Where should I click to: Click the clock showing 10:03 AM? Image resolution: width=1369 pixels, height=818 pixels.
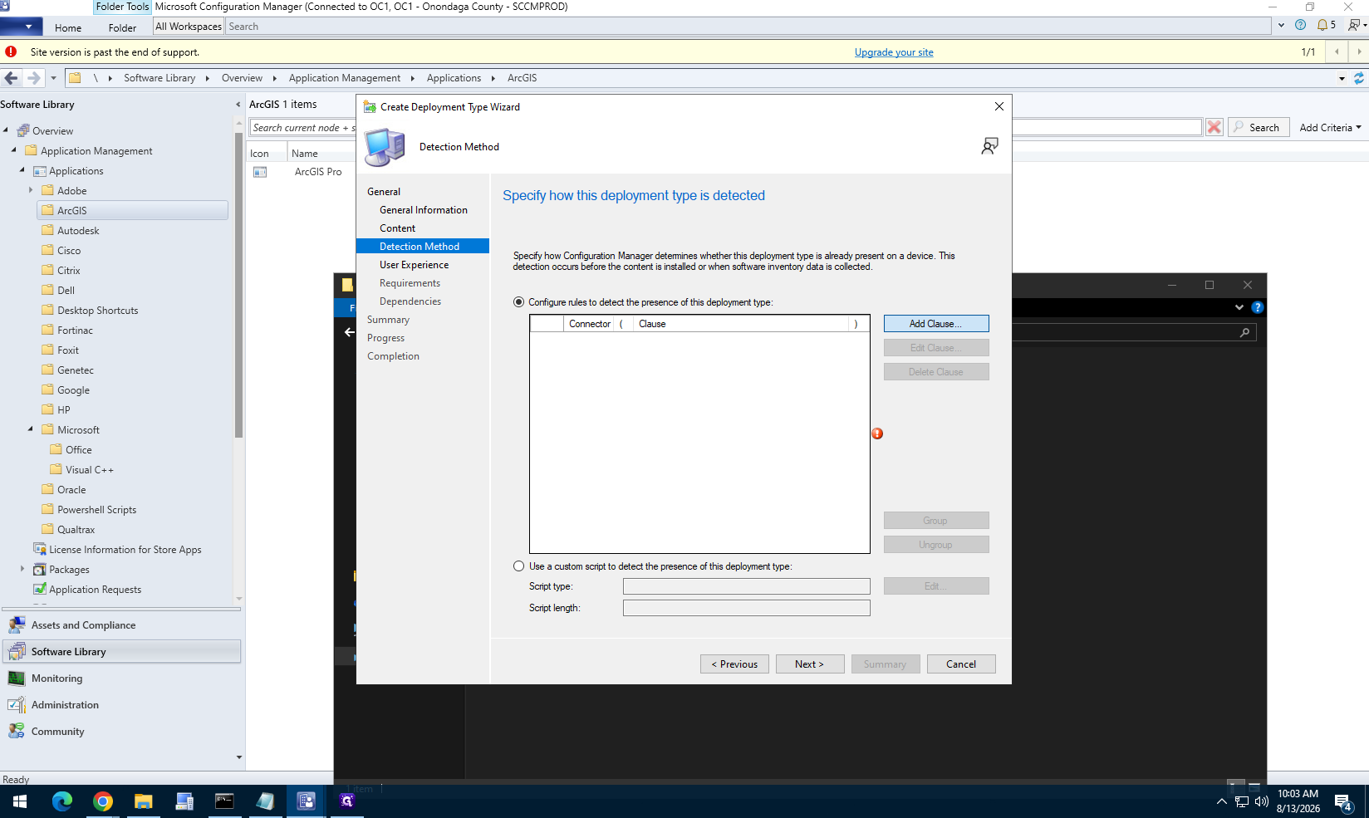(1298, 794)
